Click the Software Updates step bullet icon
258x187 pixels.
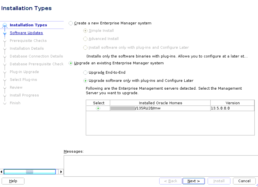5,33
